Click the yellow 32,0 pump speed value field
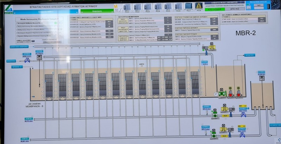The height and width of the screenshot is (144, 281). [225, 135]
